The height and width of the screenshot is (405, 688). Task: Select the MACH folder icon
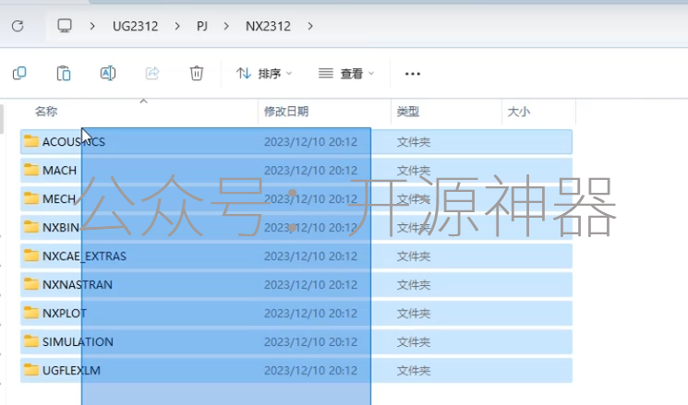click(31, 170)
